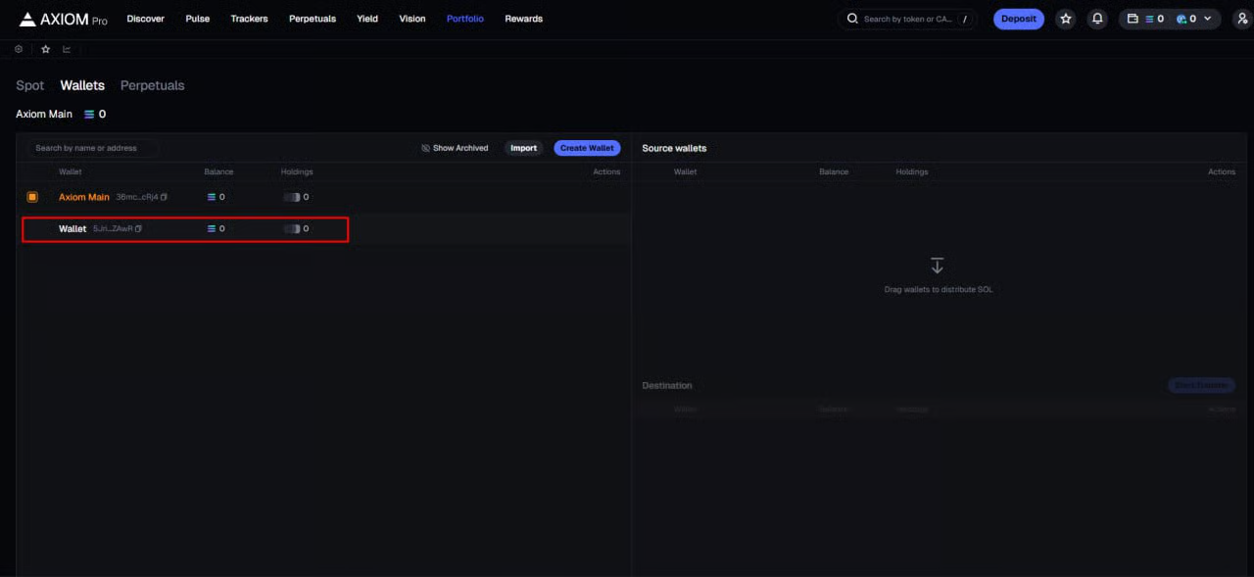Switch to the Spot tab
This screenshot has width=1254, height=577.
point(29,85)
